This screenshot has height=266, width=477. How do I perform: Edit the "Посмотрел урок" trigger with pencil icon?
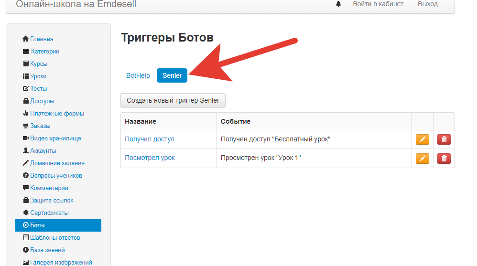[x=422, y=159]
